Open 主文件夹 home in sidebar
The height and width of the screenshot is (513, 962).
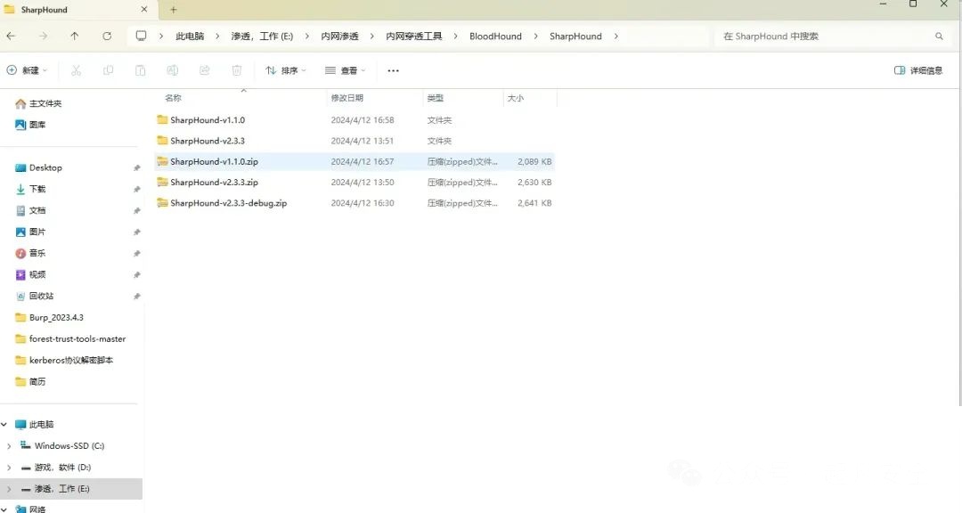pos(38,103)
